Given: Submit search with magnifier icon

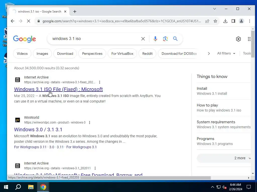Looking at the screenshot, I should point(175,39).
